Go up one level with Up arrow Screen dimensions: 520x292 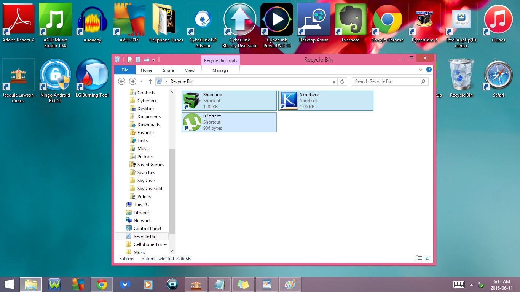(x=150, y=81)
